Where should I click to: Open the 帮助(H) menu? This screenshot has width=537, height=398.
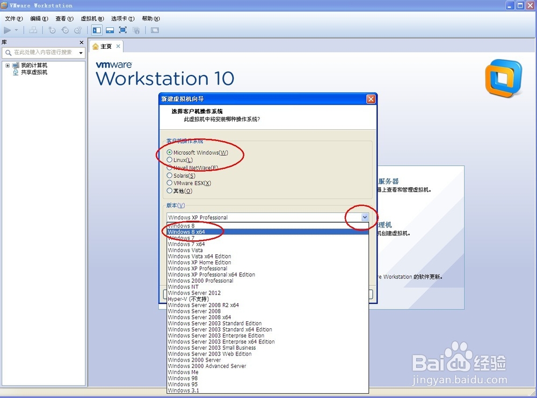coord(151,18)
